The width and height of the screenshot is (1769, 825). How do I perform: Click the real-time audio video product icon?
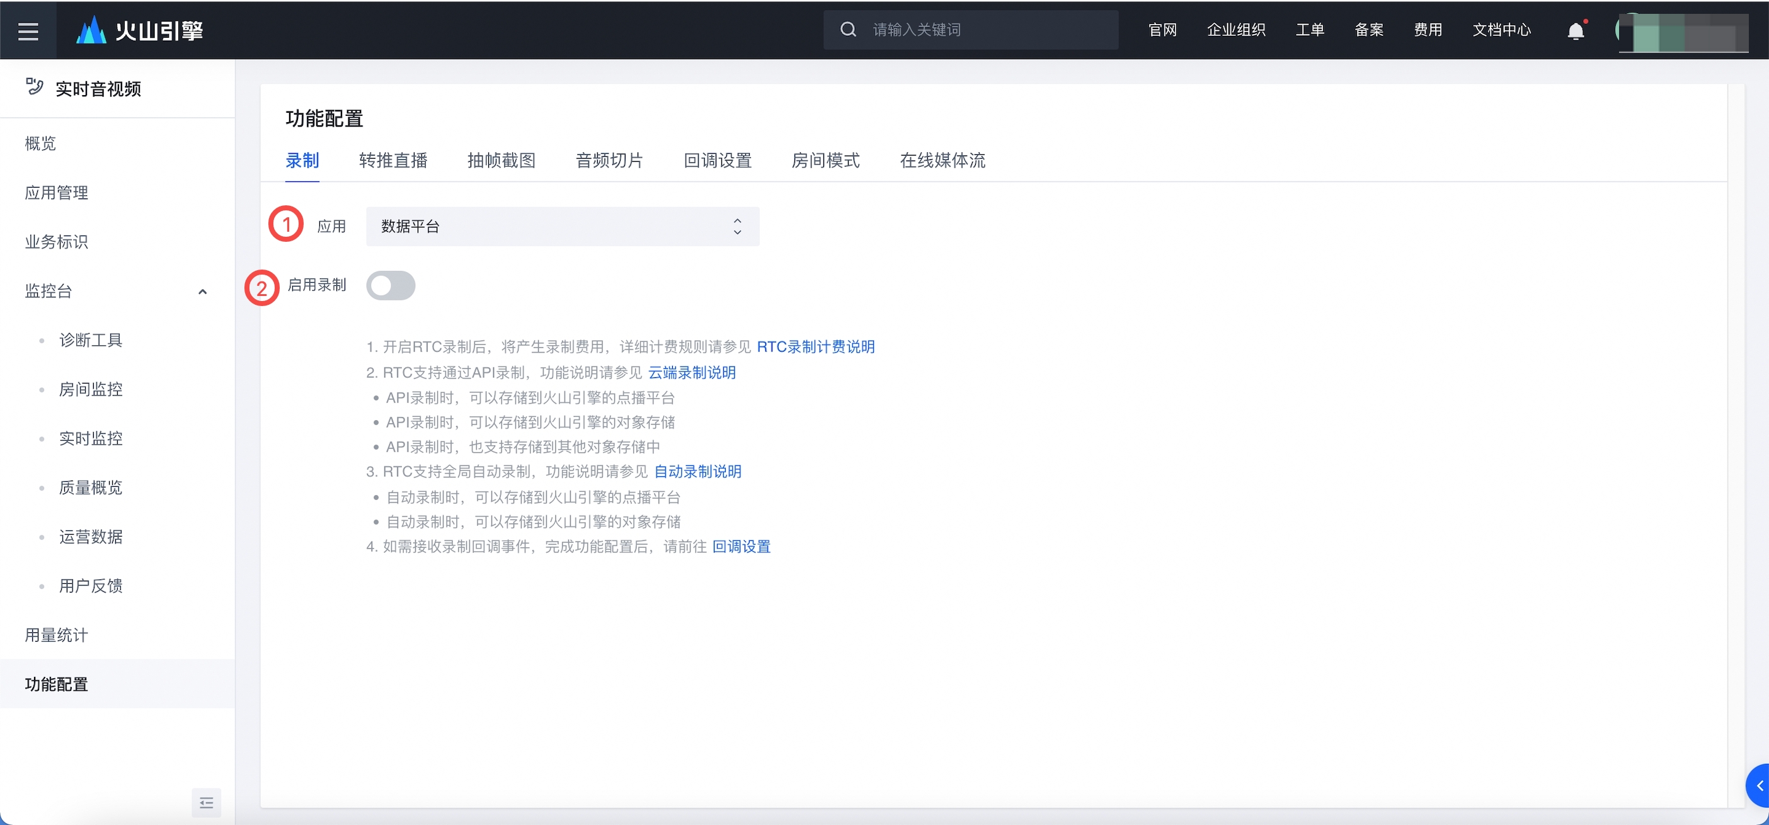click(x=35, y=87)
